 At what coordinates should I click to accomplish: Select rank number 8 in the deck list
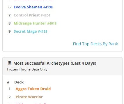click(10, 23)
